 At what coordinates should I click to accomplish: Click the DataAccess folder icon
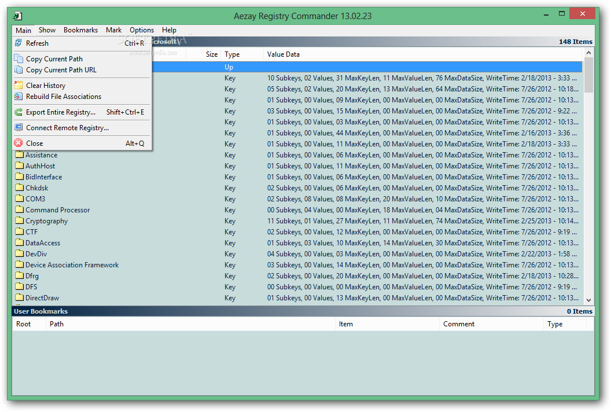click(20, 242)
